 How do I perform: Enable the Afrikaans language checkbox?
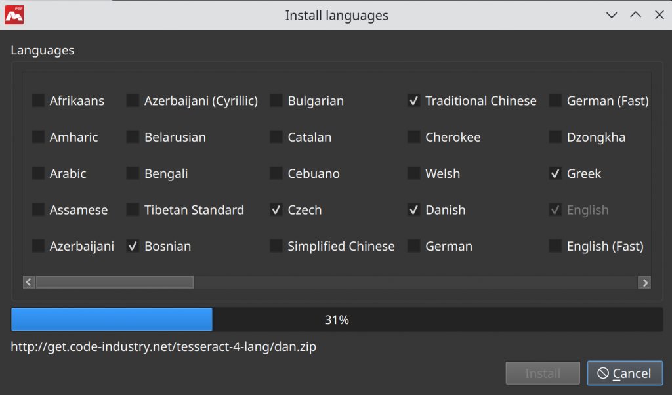(x=38, y=101)
